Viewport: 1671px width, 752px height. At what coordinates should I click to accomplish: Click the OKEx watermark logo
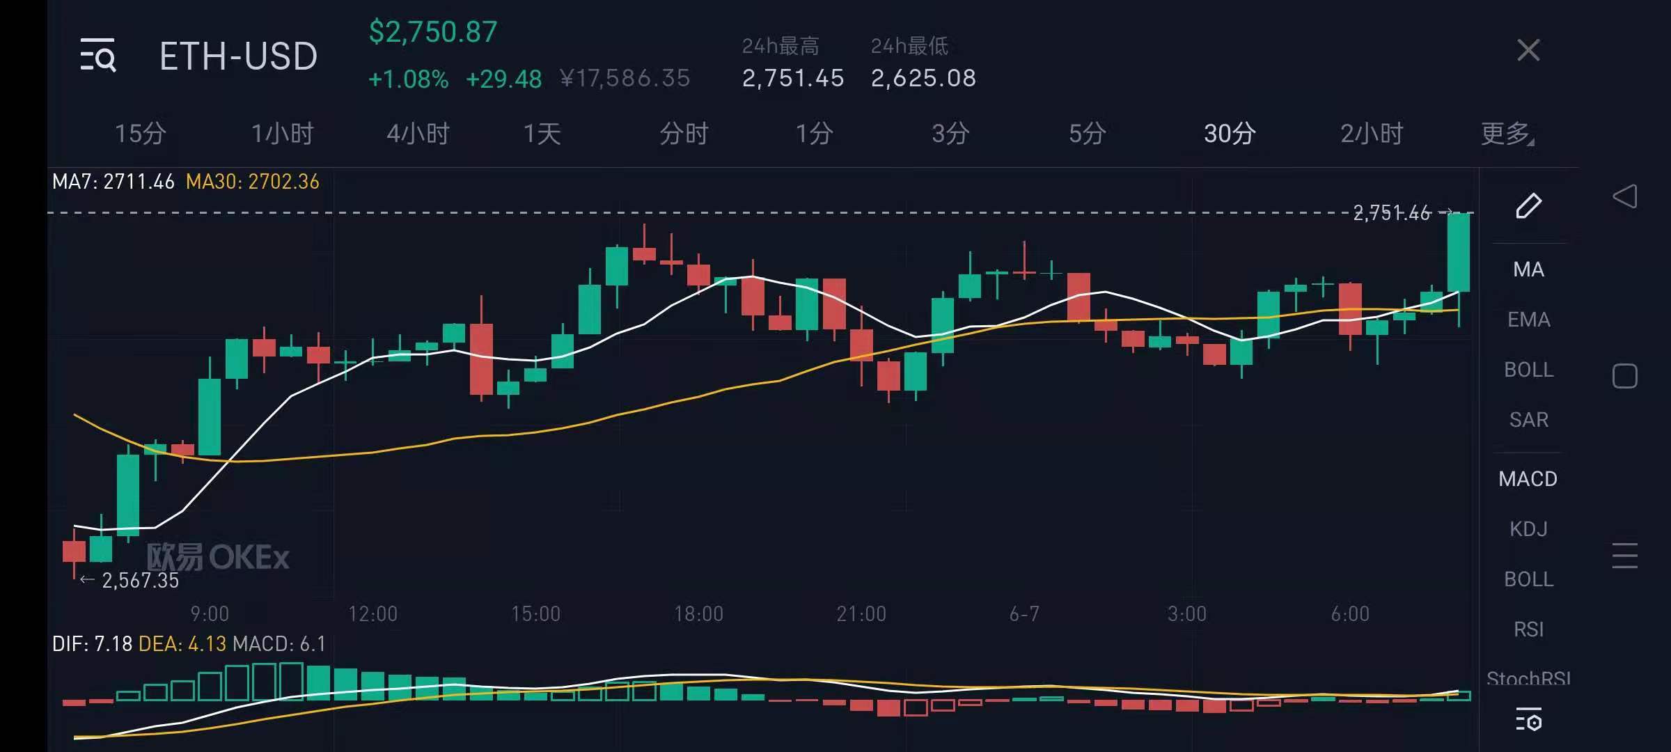click(x=217, y=557)
